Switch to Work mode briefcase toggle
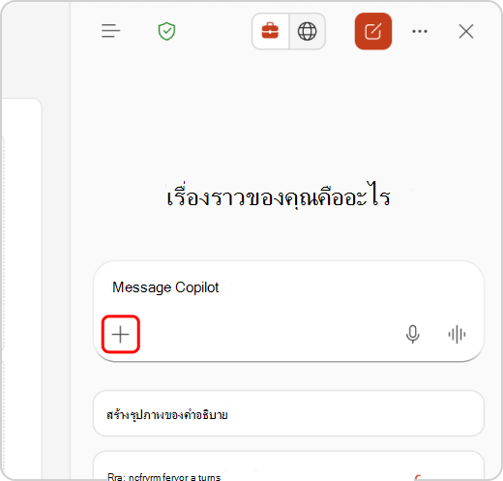503x481 pixels. [x=270, y=31]
